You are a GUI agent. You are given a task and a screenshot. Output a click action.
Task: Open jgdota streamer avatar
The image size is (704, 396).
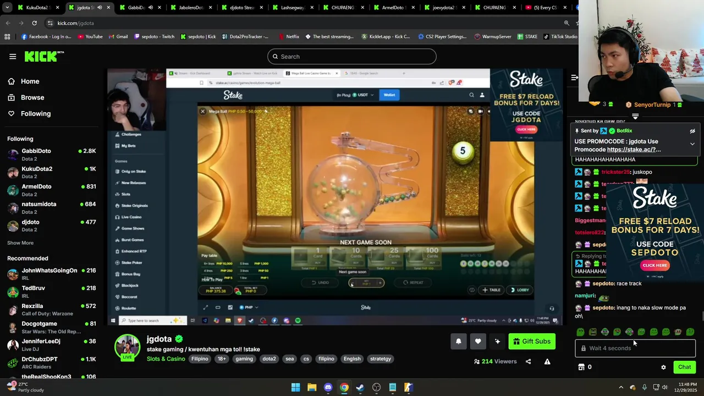(127, 348)
